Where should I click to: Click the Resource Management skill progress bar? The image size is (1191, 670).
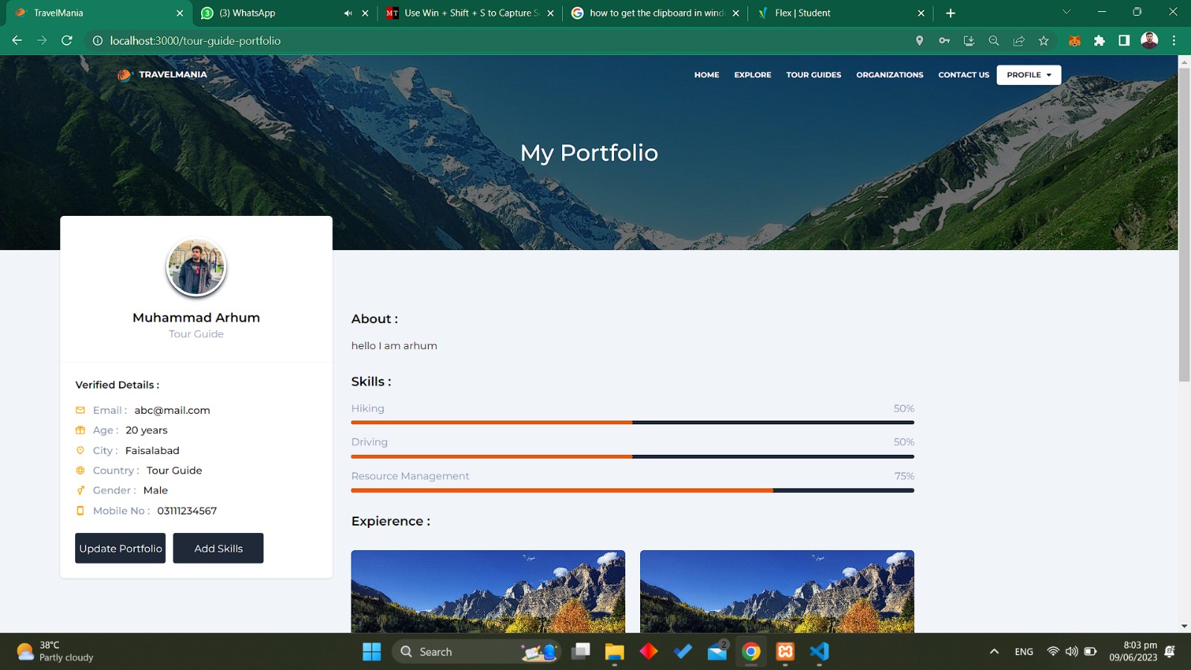[632, 491]
